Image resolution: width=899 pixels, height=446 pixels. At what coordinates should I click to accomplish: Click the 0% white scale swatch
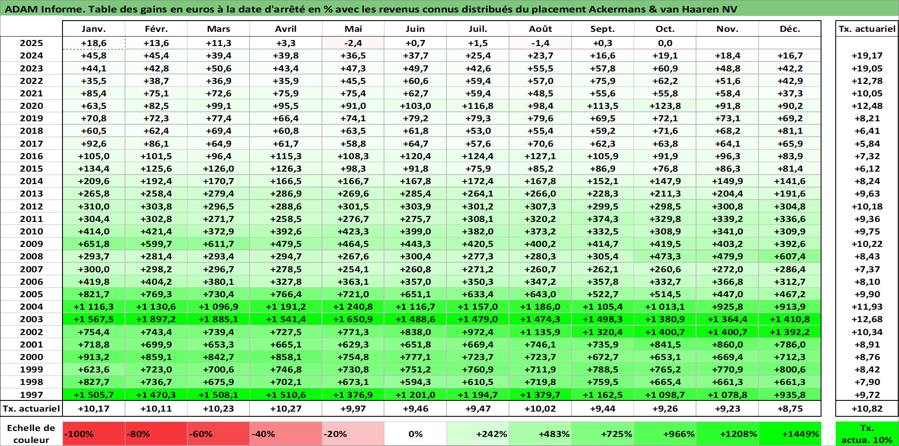point(415,434)
